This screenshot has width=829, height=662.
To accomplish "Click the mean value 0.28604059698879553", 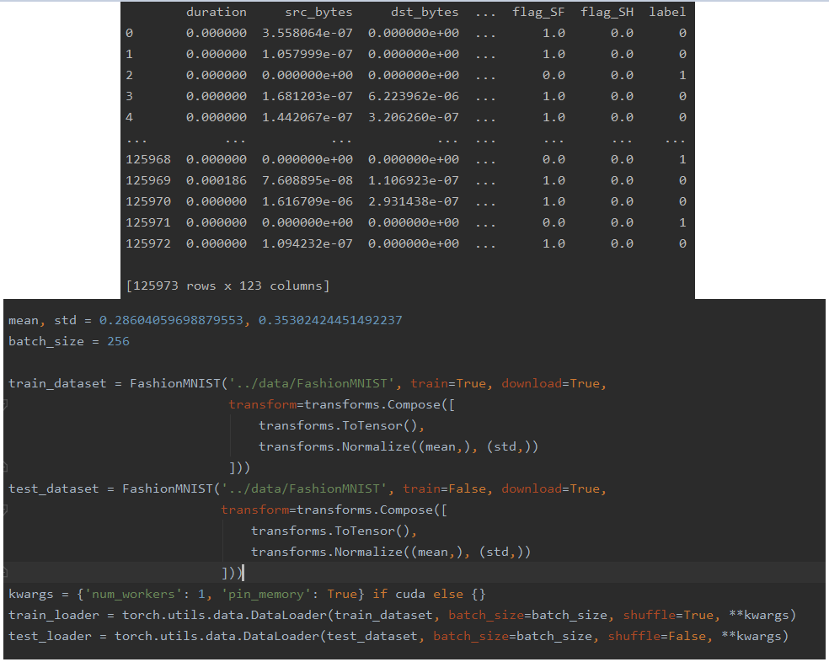I will [x=171, y=320].
